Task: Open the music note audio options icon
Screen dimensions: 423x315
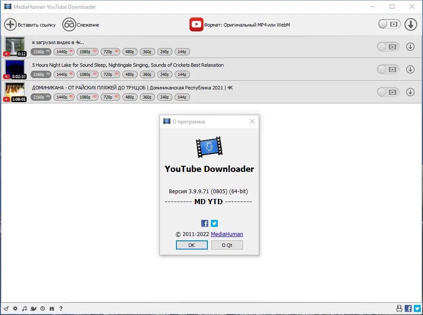Action: coord(24,308)
